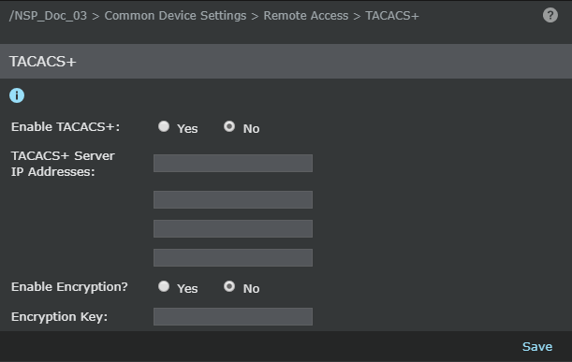
Task: Focus the first server IP address field
Action: 233,163
